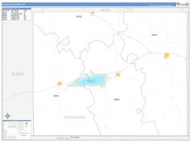The height and width of the screenshot is (143, 191).
Task: Click the ZIP Code column header
Action: (6, 10)
